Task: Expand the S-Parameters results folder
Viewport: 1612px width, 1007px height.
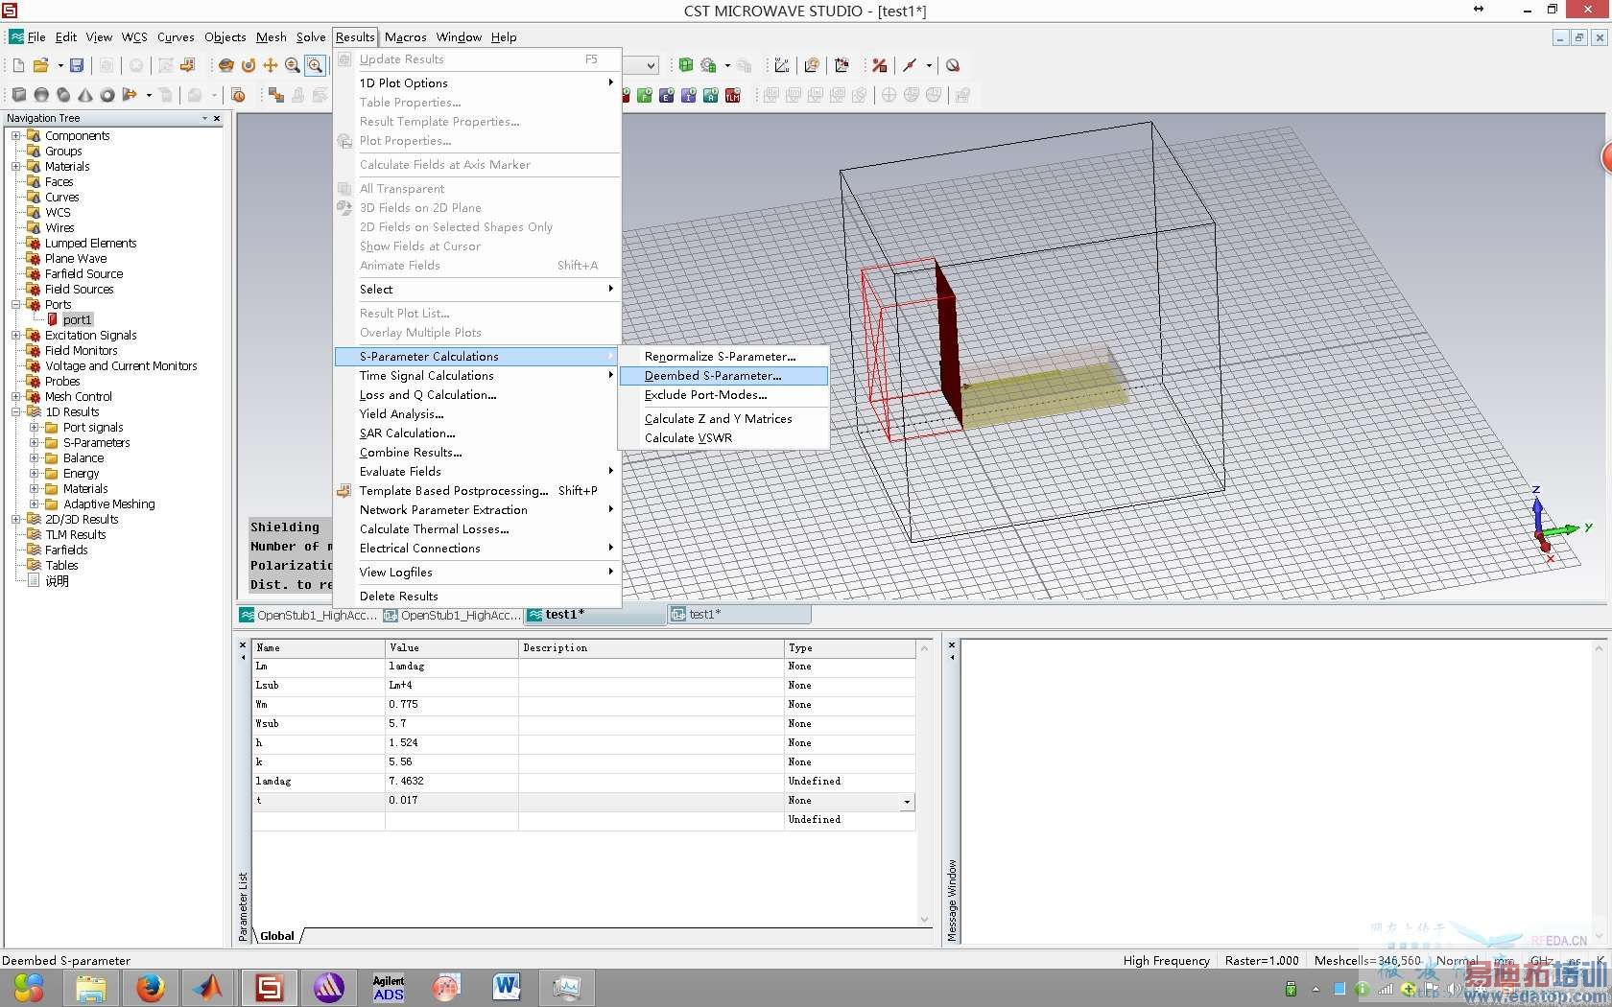Action: point(35,442)
